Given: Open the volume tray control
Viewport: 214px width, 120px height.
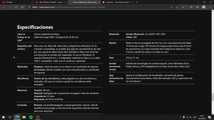Looking at the screenshot, I should [x=190, y=117].
